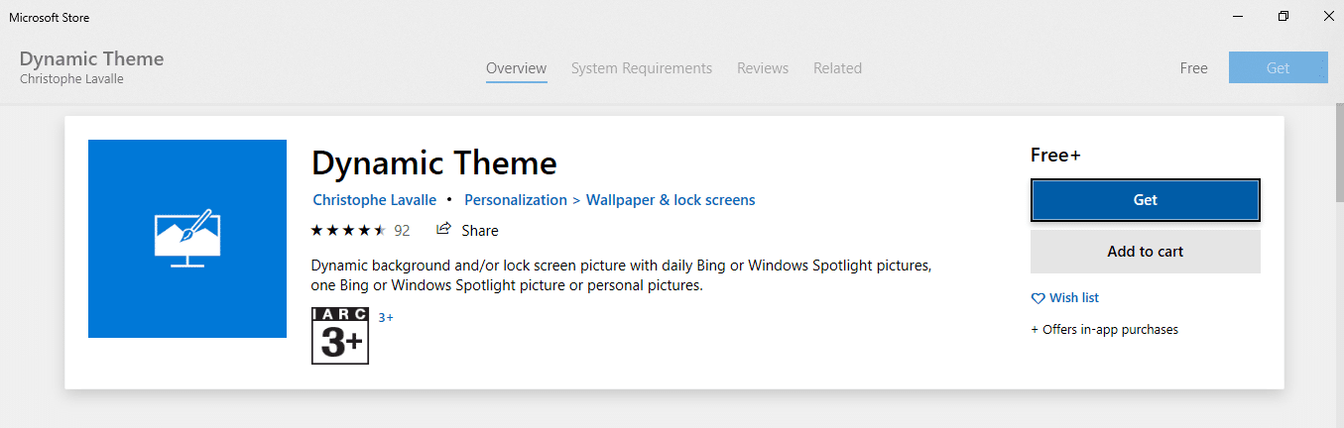The image size is (1344, 428).
Task: Switch to System Requirements tab
Action: click(x=642, y=68)
